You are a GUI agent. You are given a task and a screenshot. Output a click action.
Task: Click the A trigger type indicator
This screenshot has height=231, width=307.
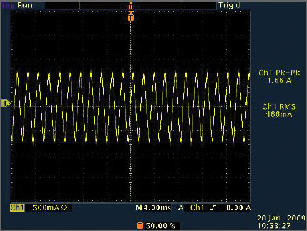[x=181, y=208]
